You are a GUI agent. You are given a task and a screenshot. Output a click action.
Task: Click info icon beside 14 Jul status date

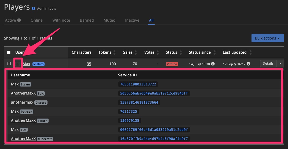(x=213, y=64)
